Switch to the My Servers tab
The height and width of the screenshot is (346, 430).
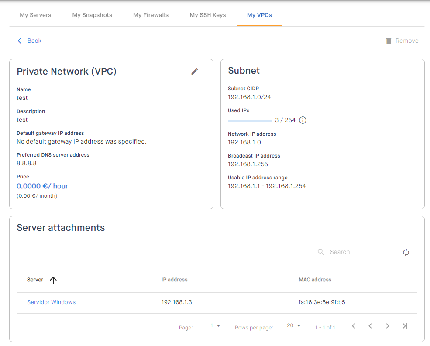point(35,15)
